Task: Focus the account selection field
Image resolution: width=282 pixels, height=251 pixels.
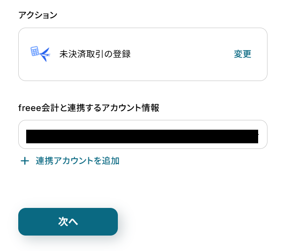Action: pyautogui.click(x=143, y=135)
